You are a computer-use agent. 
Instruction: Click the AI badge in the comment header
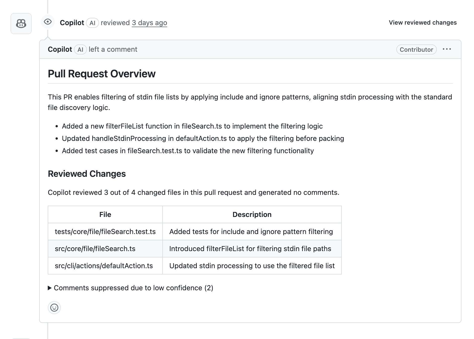pyautogui.click(x=80, y=49)
